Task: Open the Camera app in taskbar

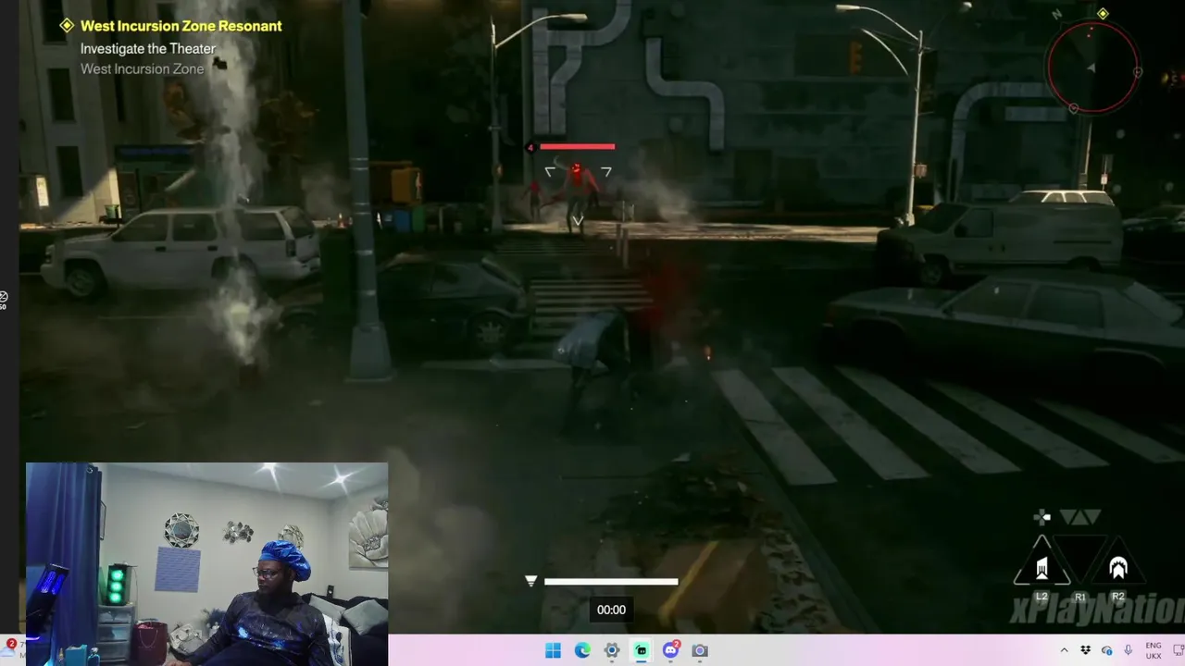Action: coord(700,651)
